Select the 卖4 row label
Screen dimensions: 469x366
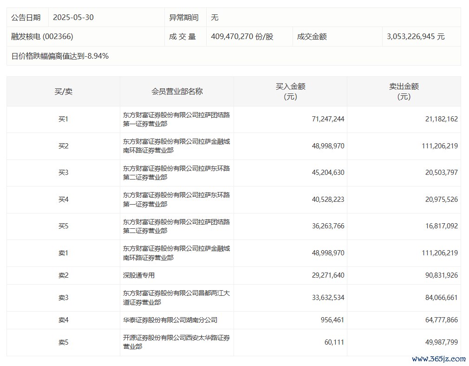64,320
